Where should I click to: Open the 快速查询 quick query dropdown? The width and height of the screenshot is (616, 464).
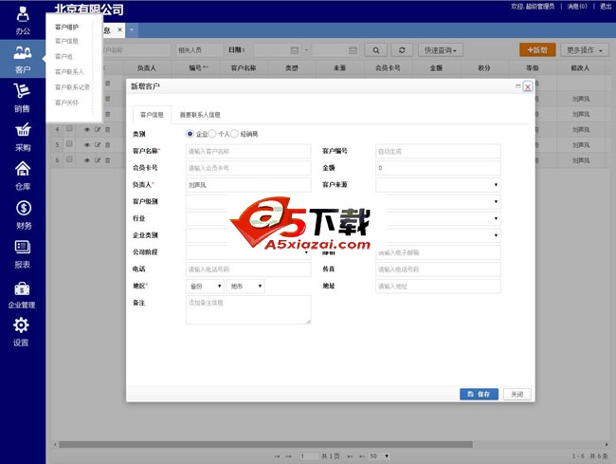tap(441, 50)
